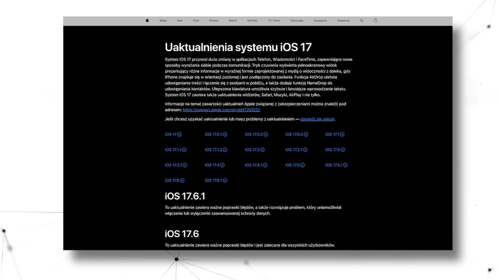Jump to the iOS 17.4 notes

tap(215, 165)
